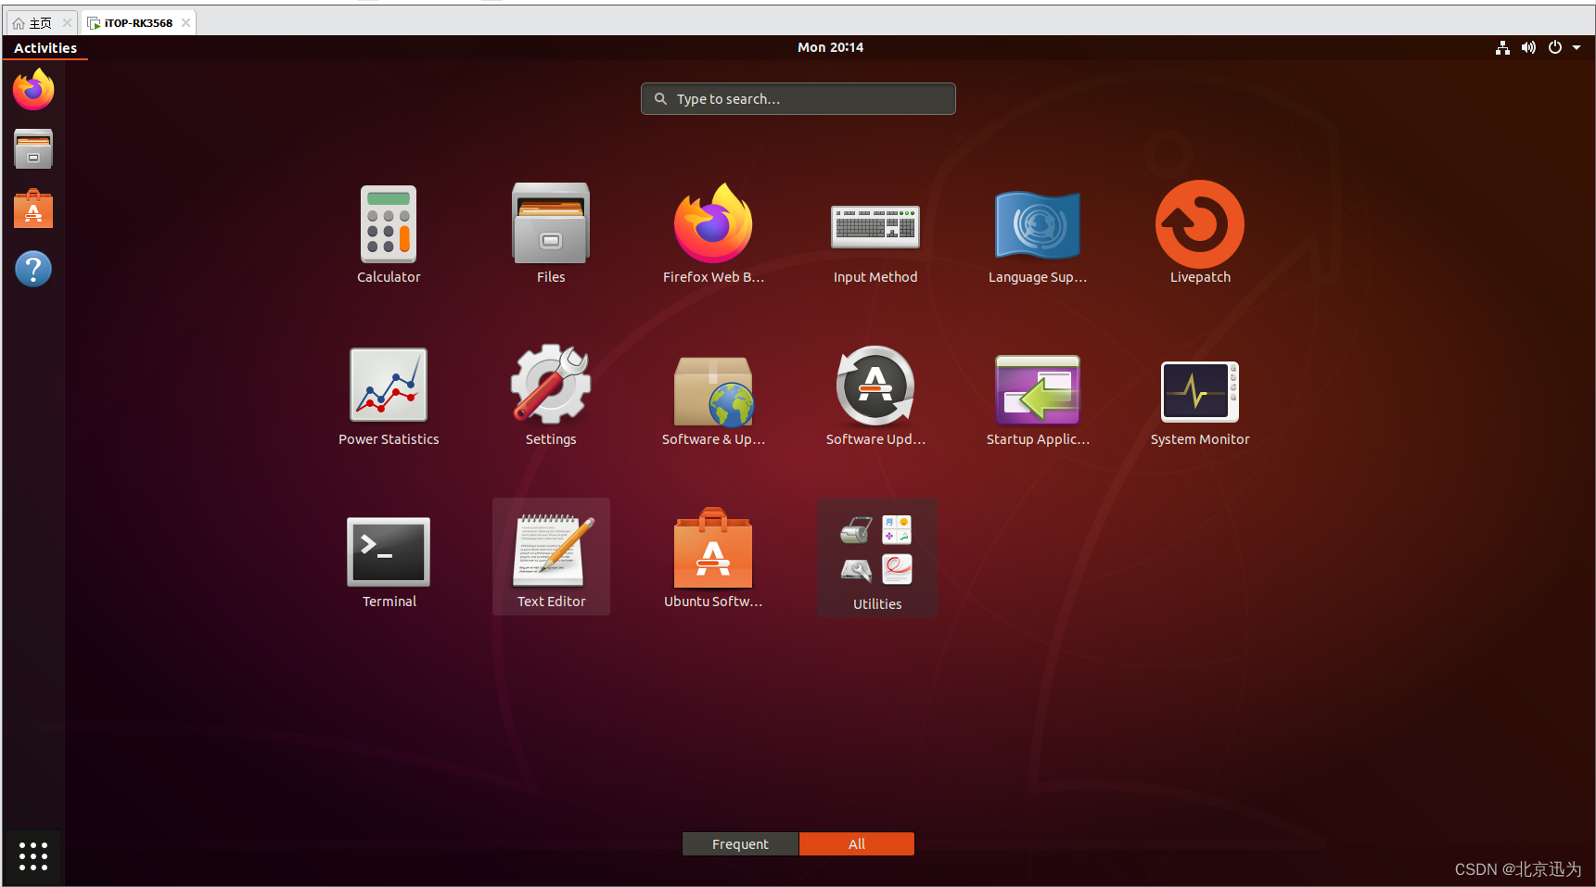Open the Utilities app folder
Image resolution: width=1596 pixels, height=887 pixels.
coord(877,558)
